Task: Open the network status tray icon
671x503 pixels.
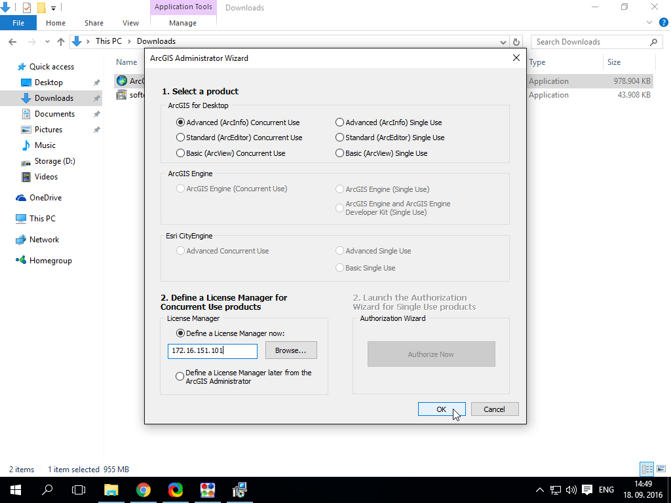Action: tap(556, 490)
